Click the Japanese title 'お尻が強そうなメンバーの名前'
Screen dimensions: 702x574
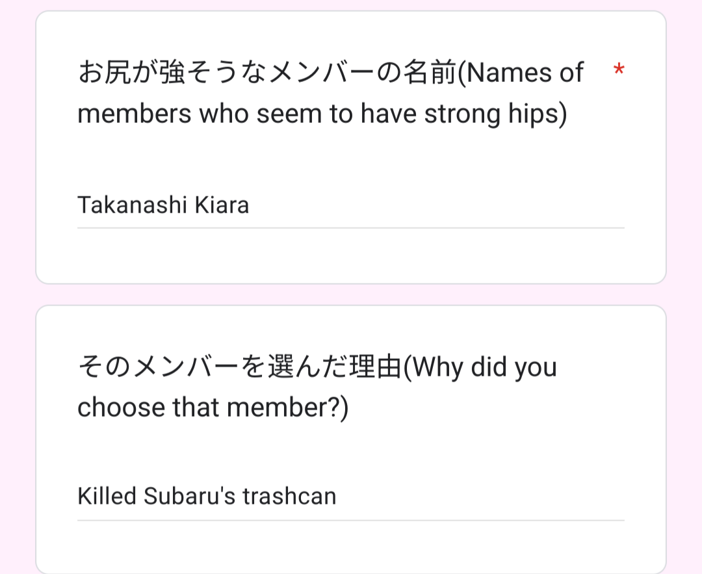pos(266,73)
